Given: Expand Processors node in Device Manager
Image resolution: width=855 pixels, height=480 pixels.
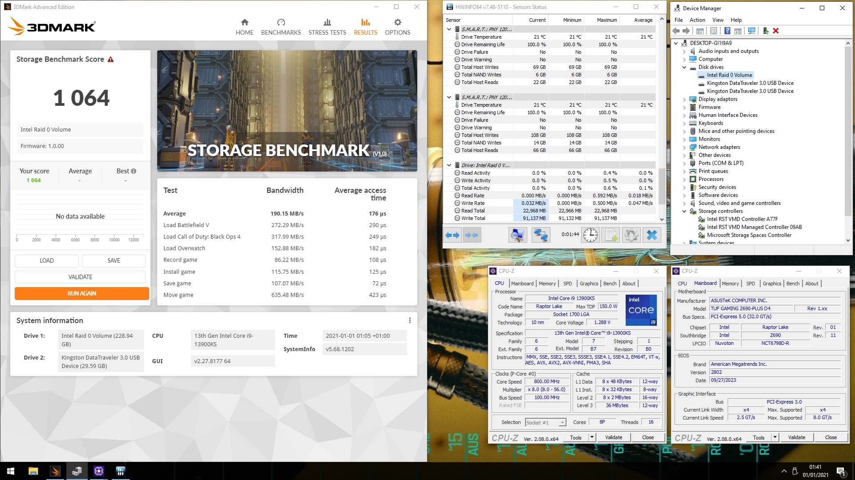Looking at the screenshot, I should [684, 179].
